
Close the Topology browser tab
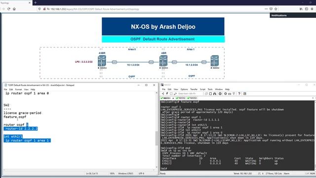30,3
